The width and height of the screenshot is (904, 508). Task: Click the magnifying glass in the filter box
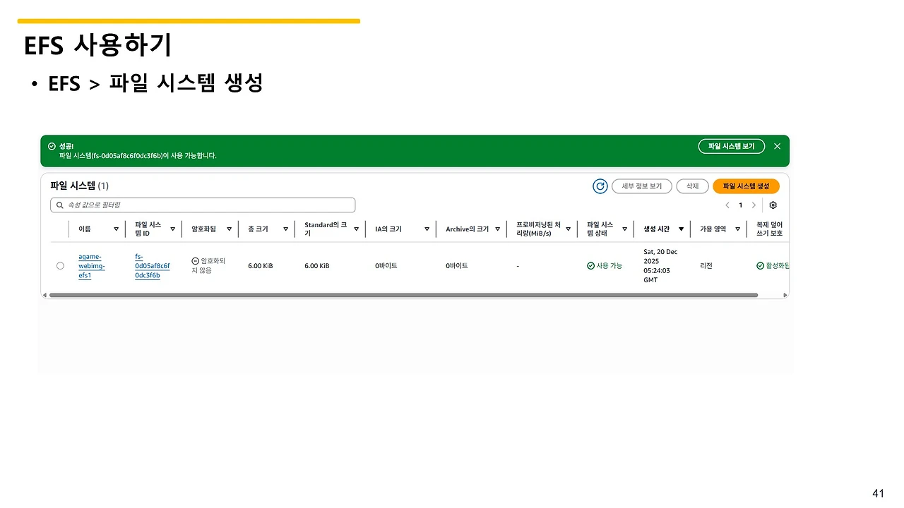pos(59,205)
